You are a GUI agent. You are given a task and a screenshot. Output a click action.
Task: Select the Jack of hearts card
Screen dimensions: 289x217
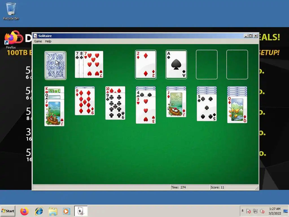54,113
